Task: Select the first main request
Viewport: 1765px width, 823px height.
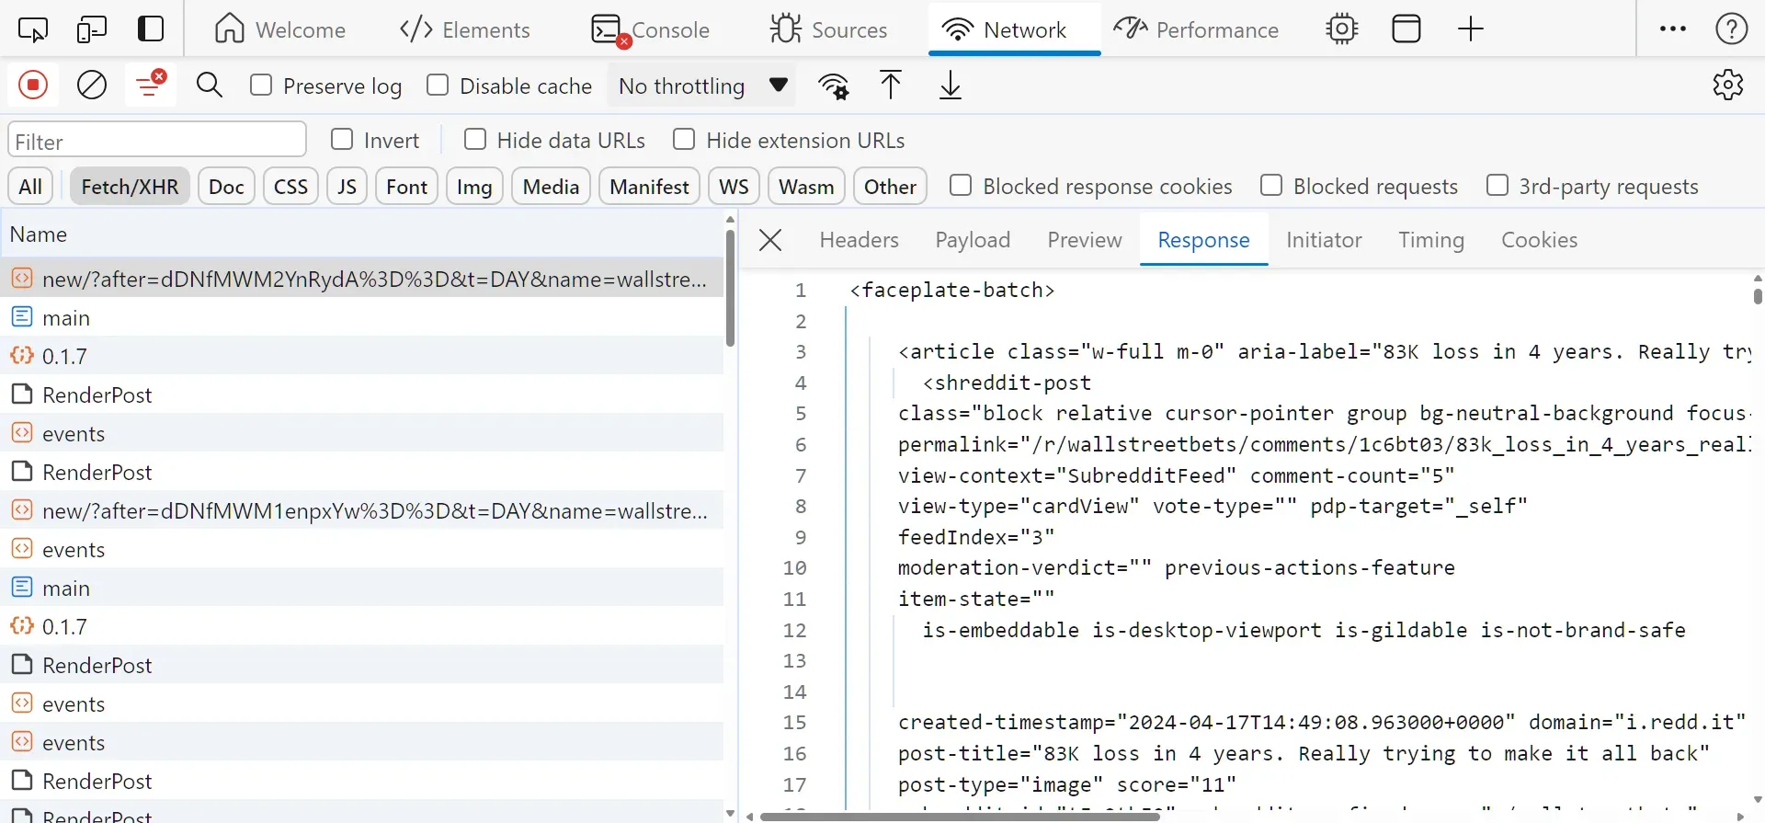Action: point(362,317)
